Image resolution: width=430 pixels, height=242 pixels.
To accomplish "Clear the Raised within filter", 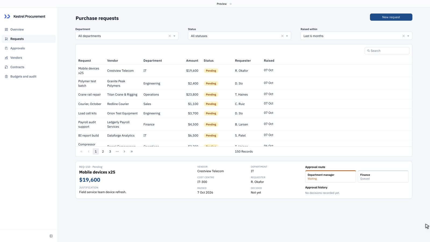I will [403, 36].
